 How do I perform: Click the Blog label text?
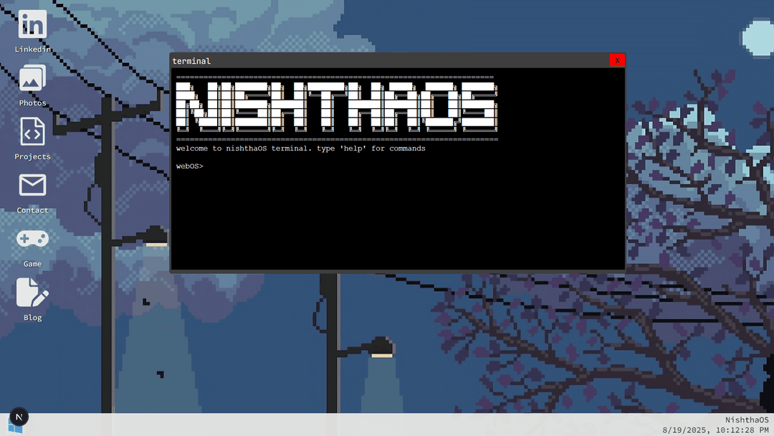(32, 317)
